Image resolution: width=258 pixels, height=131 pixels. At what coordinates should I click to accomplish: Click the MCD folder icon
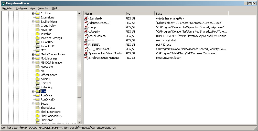coord(38,50)
